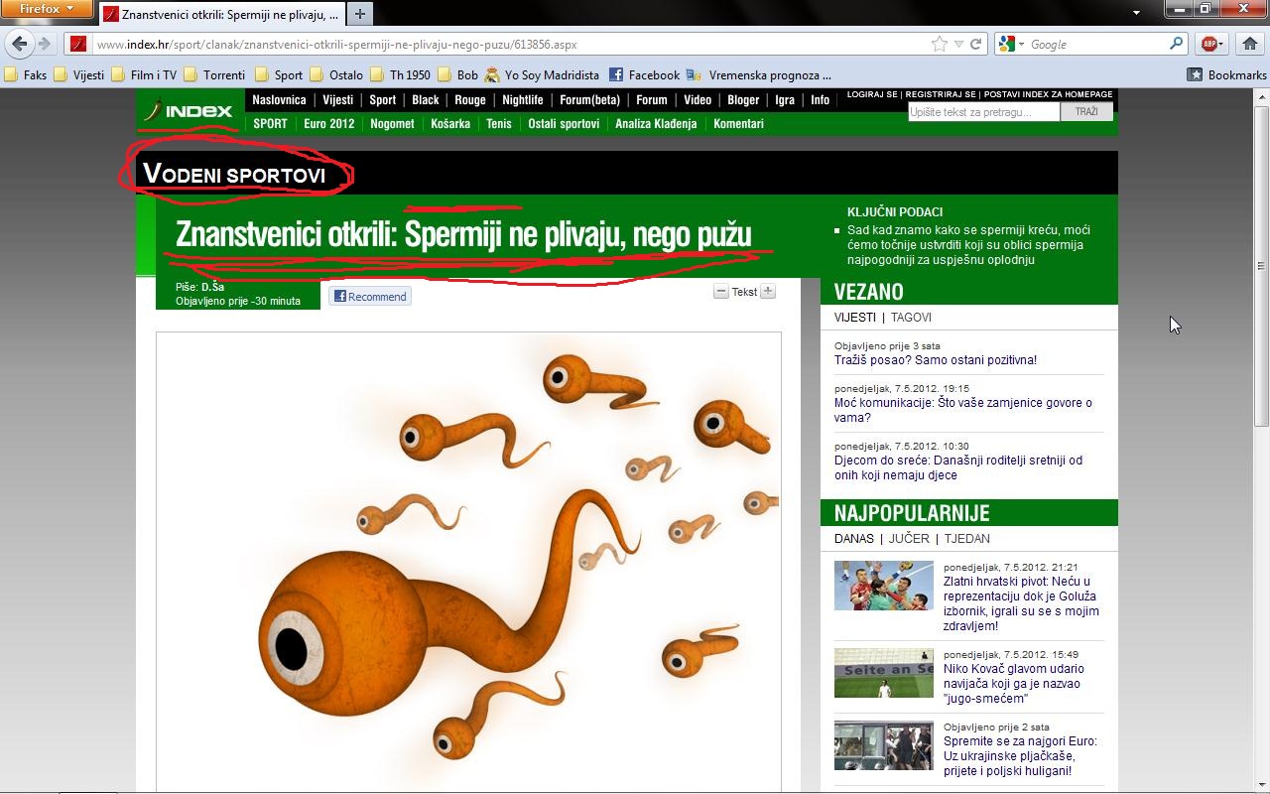Screen dimensions: 1270x794
Task: Click the browser back arrow button
Action: pos(20,44)
